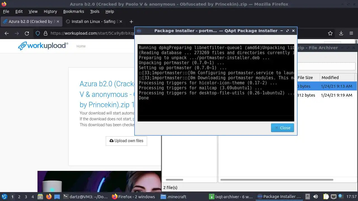Click the 'Done' line in installer output

(144, 98)
